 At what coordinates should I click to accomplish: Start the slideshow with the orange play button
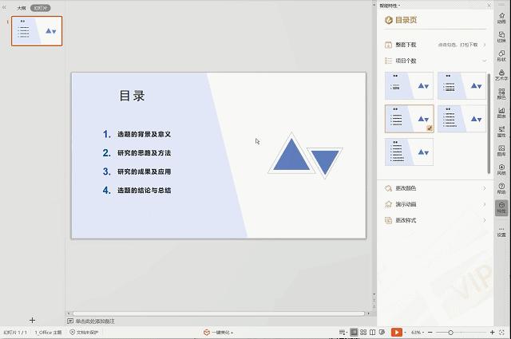(x=396, y=332)
